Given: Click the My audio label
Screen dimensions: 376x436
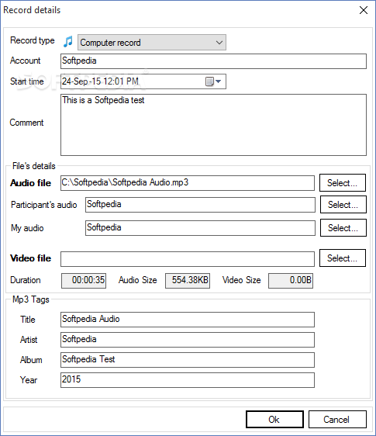Looking at the screenshot, I should 27,228.
